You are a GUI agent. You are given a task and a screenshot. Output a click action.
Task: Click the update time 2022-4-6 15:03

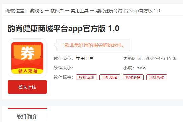[161, 58]
